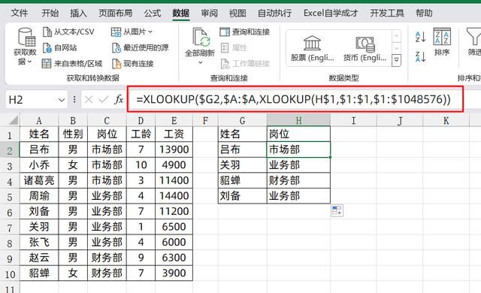Expand the 全部刷新 dropdown arrow
The image size is (481, 293).
click(201, 62)
